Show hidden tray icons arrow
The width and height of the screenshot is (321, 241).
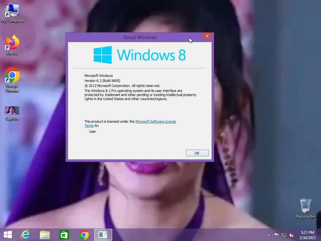coord(269,235)
